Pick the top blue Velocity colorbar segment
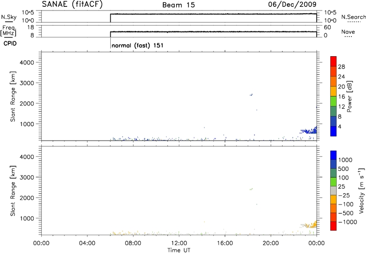 coord(334,155)
